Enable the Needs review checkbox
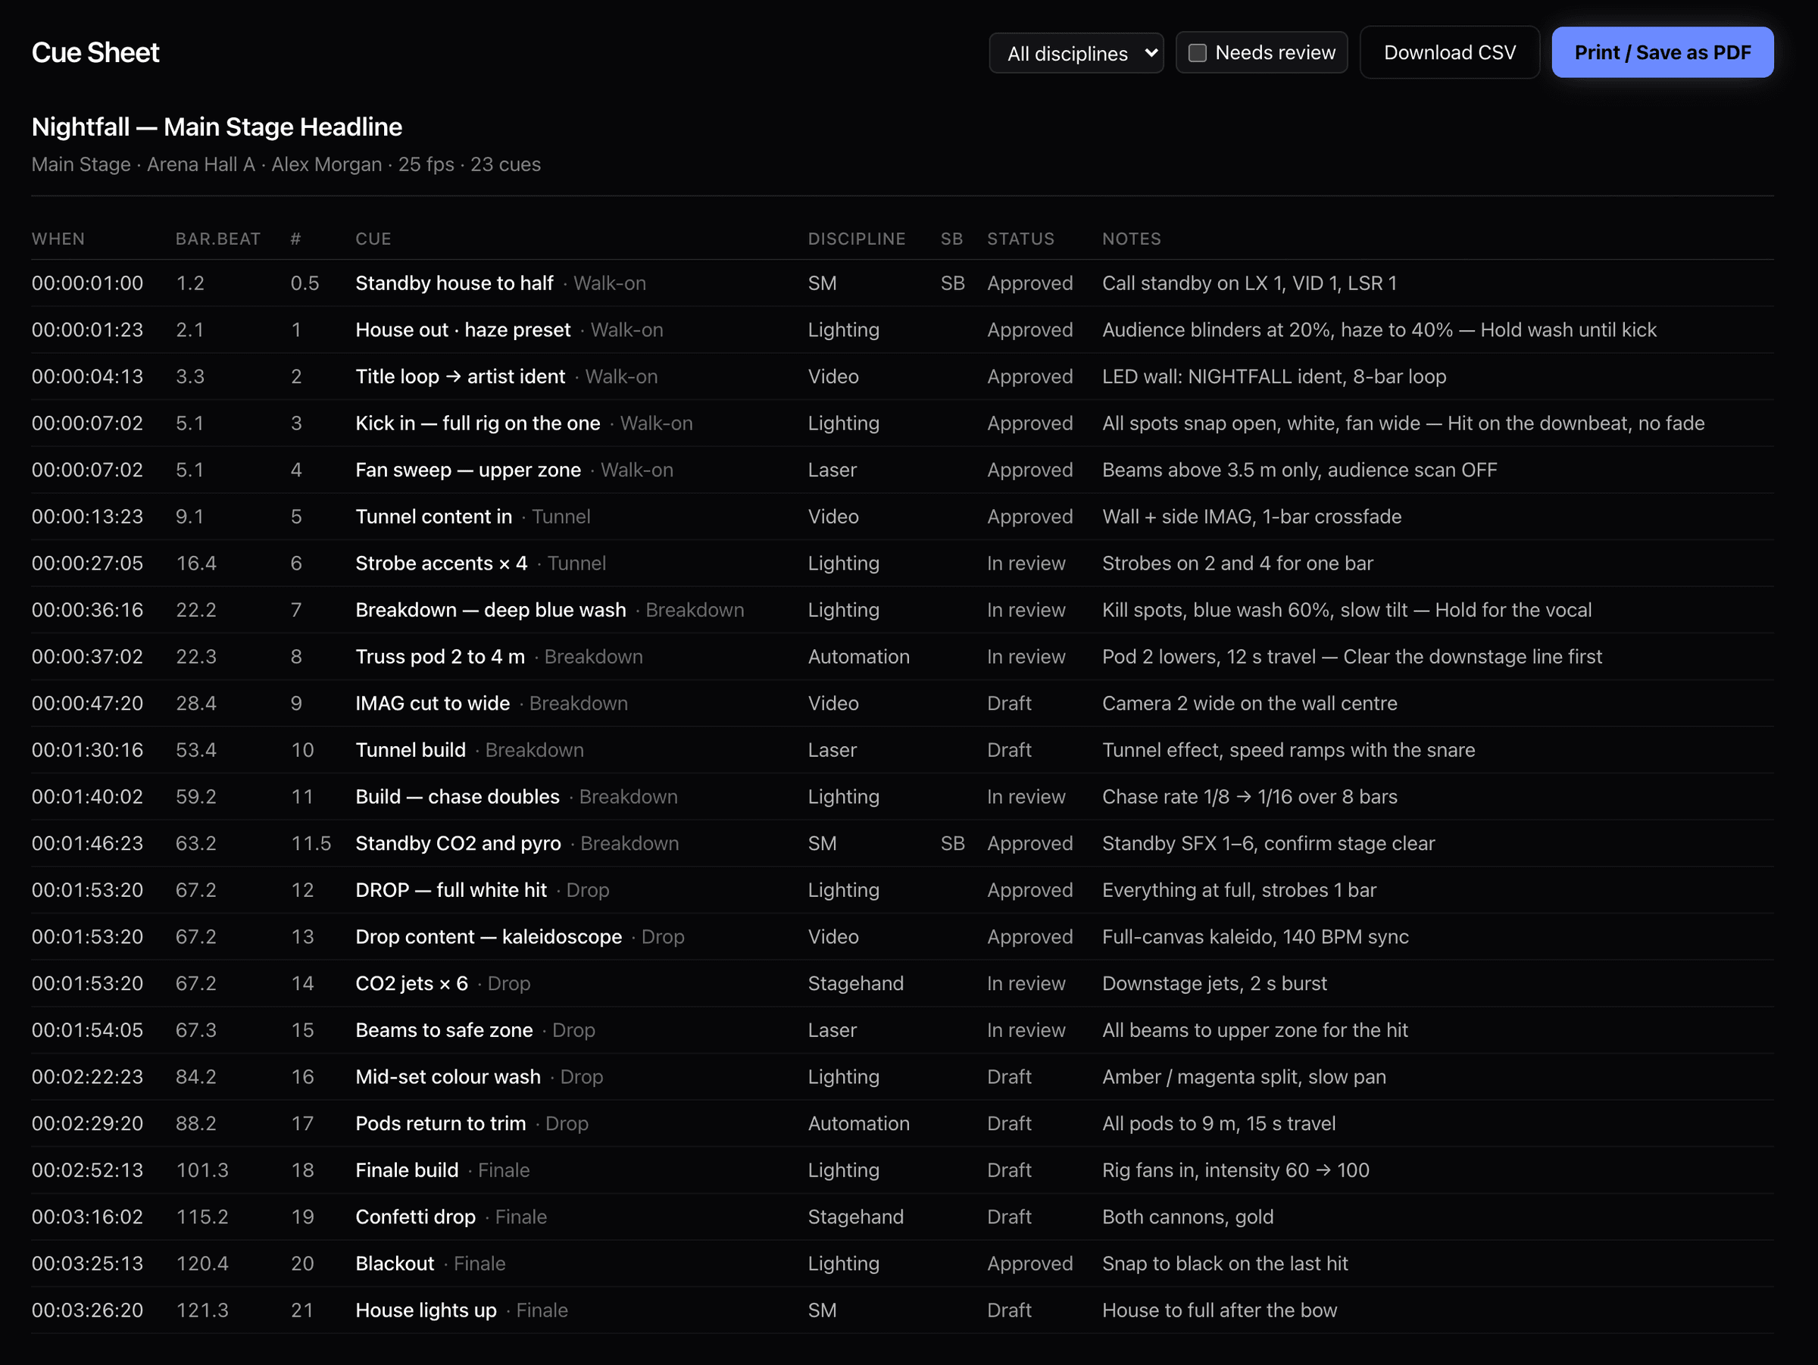Viewport: 1818px width, 1365px height. 1198,52
